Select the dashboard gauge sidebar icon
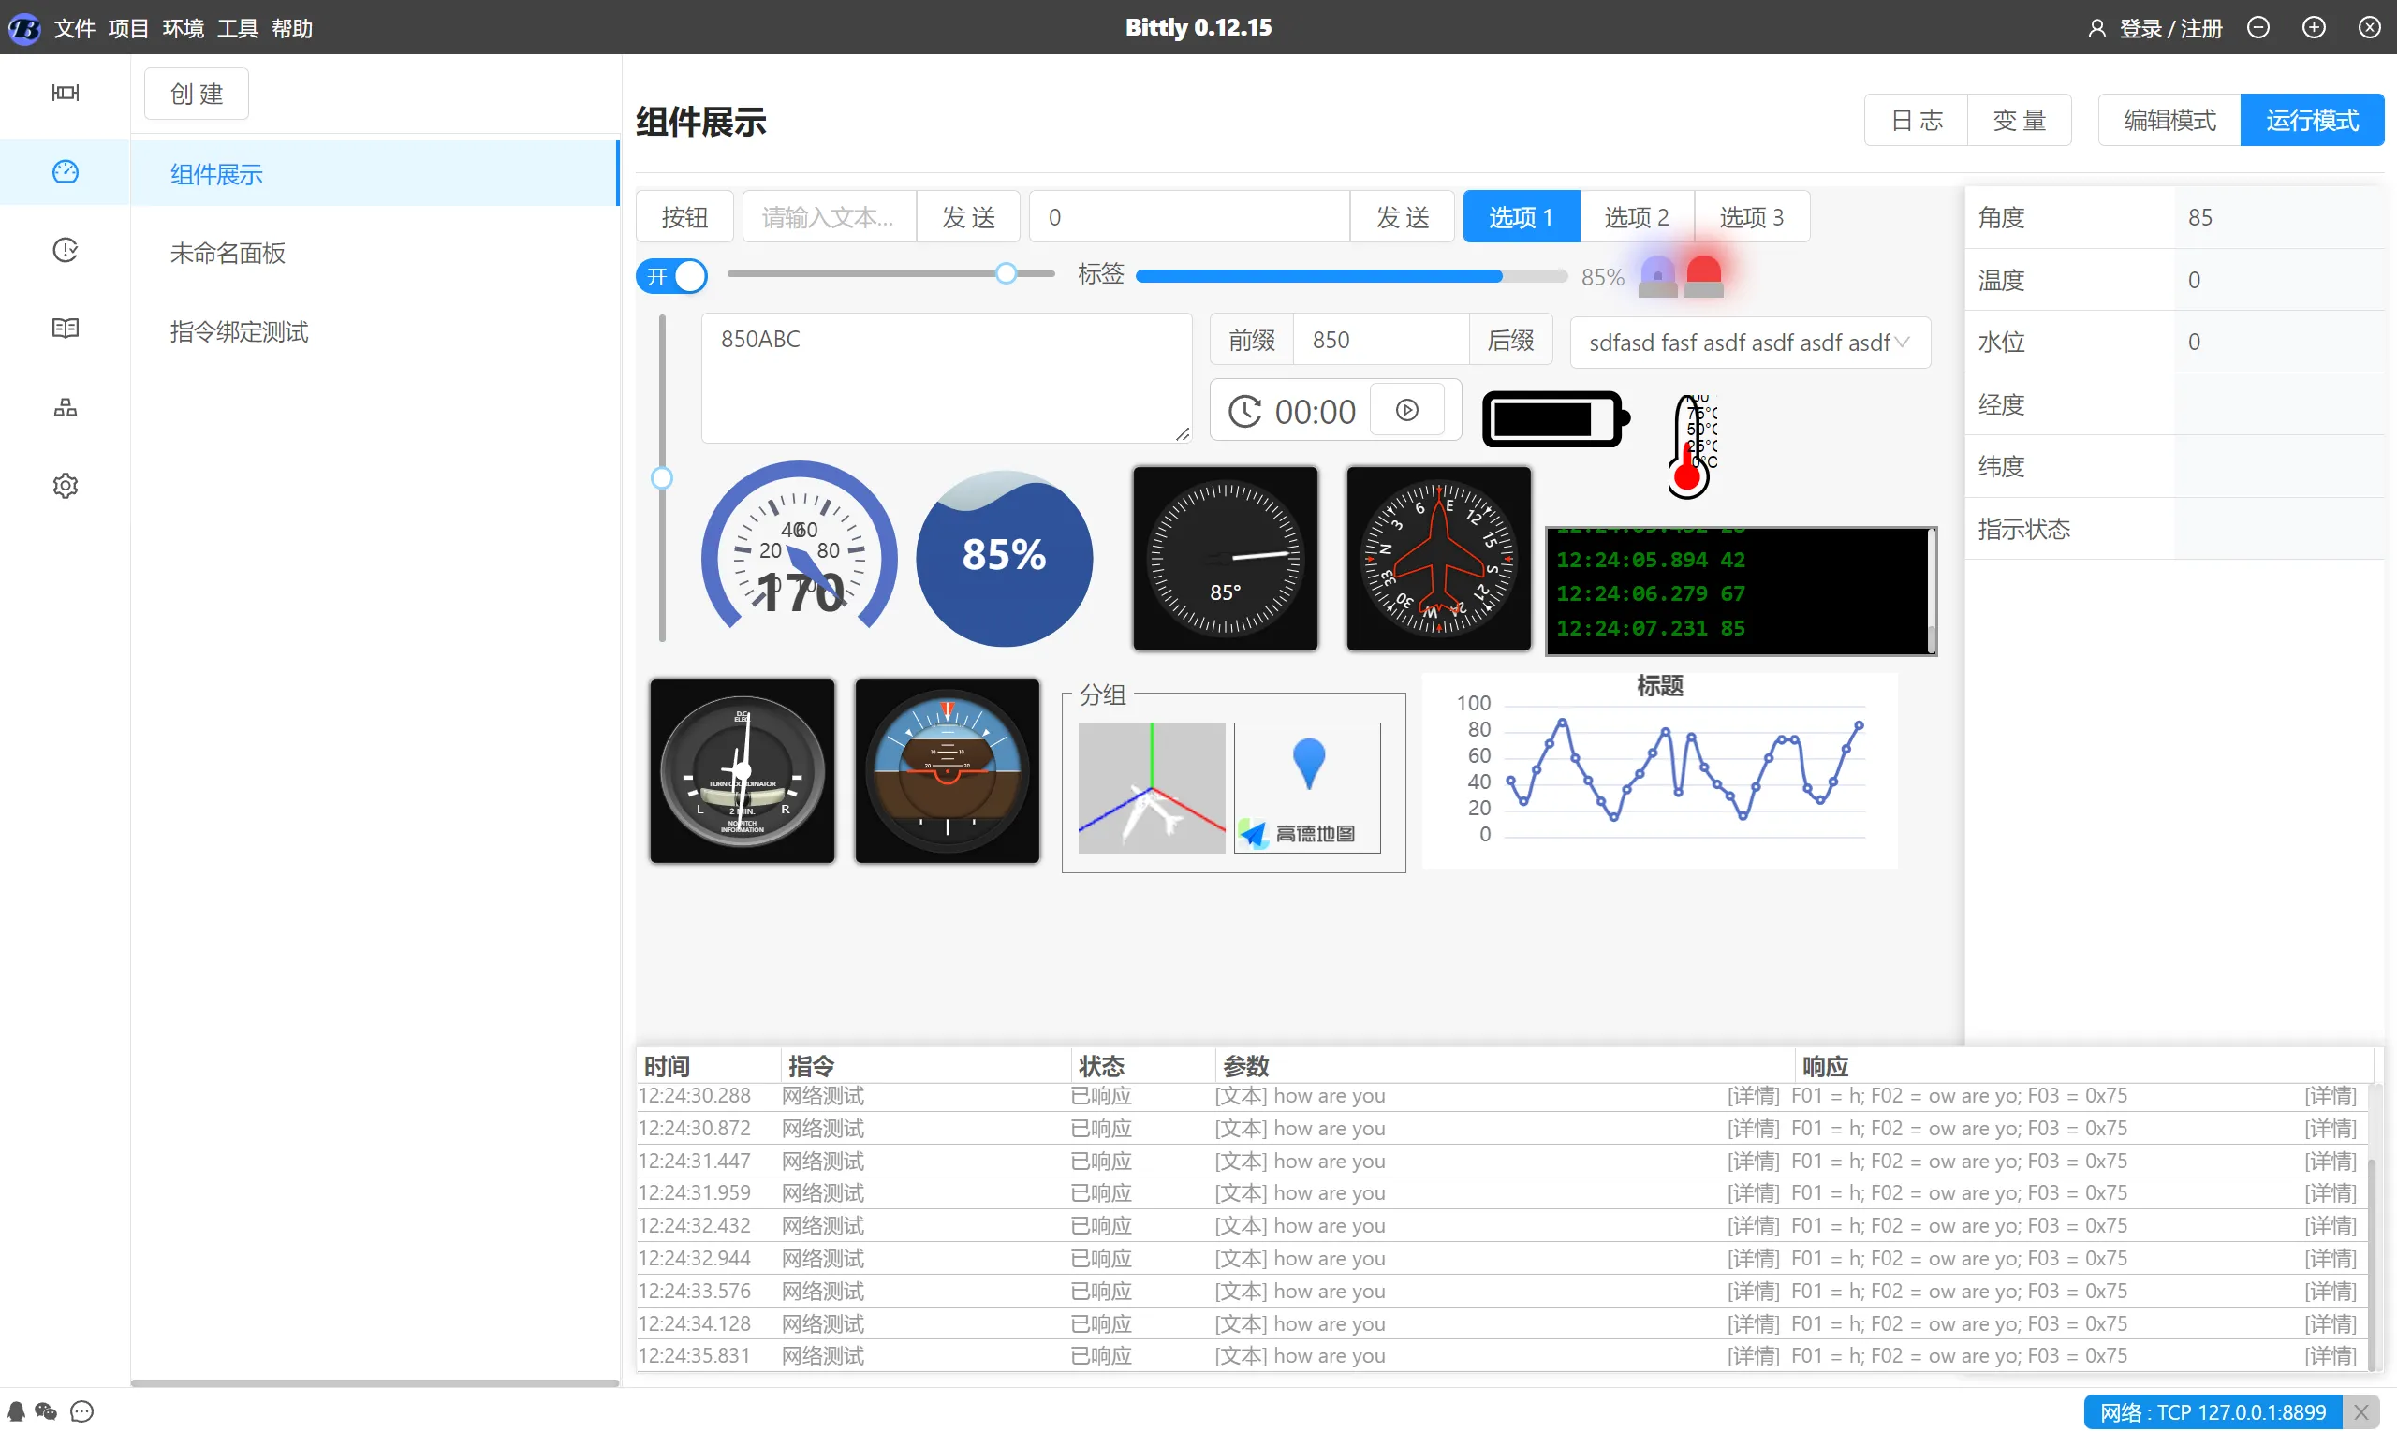 (x=65, y=172)
